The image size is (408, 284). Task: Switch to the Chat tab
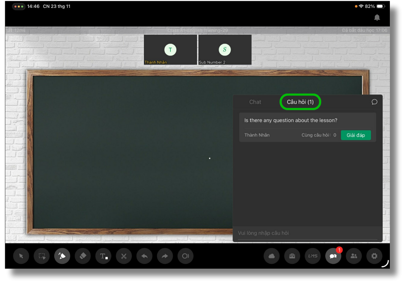255,102
